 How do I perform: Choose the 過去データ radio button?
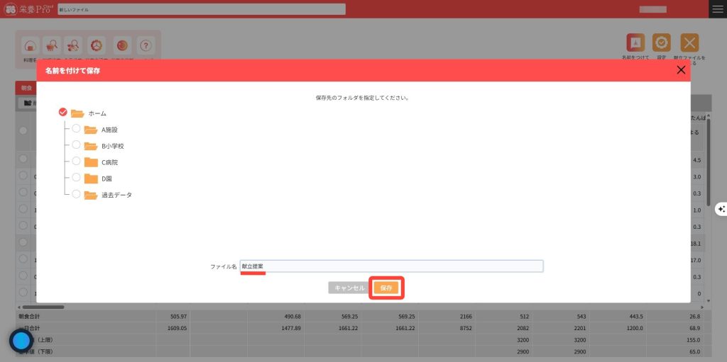76,194
